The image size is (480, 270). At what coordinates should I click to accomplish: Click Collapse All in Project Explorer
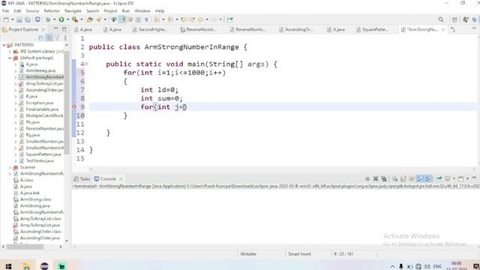tap(41, 38)
